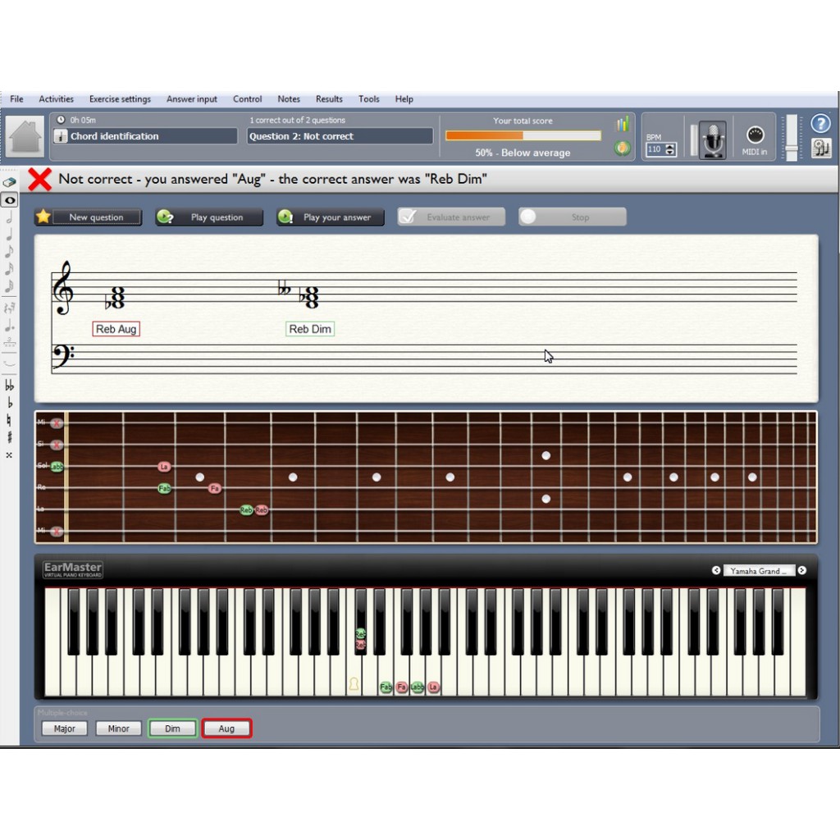Select the triplet note tool

[x=9, y=343]
